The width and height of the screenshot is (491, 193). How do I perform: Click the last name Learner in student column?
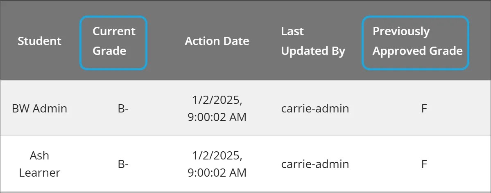coord(39,173)
